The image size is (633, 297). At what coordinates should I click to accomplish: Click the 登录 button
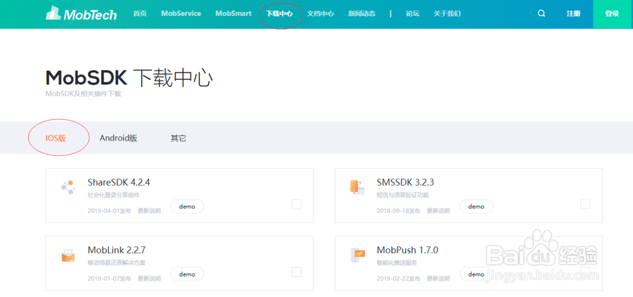(x=612, y=14)
